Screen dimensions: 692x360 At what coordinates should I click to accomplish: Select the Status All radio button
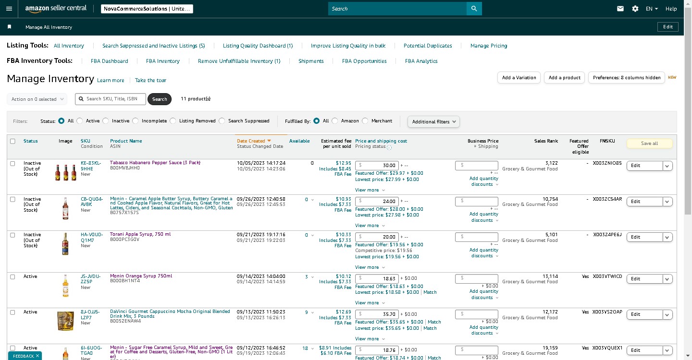(62, 121)
